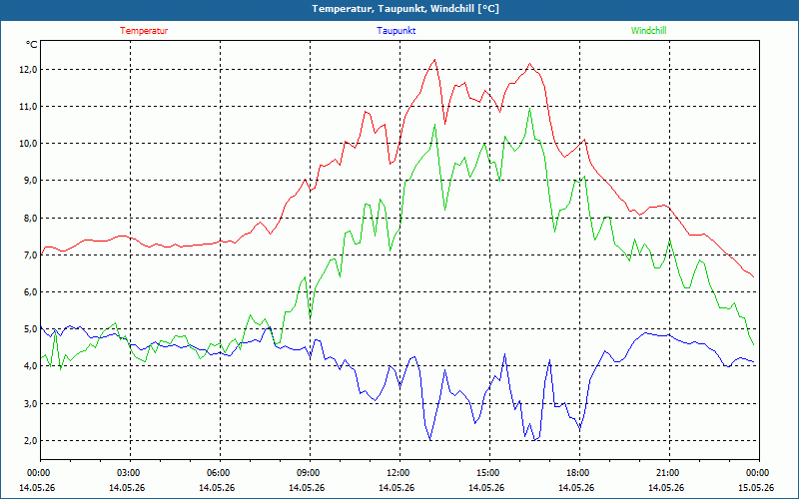This screenshot has width=799, height=499.
Task: Click the 7,0 y-axis value
Action: coord(30,255)
